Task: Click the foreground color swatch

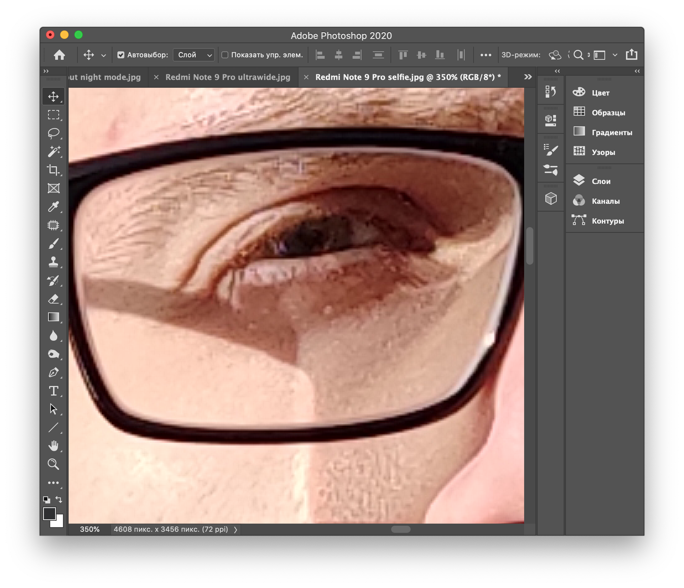Action: 49,513
